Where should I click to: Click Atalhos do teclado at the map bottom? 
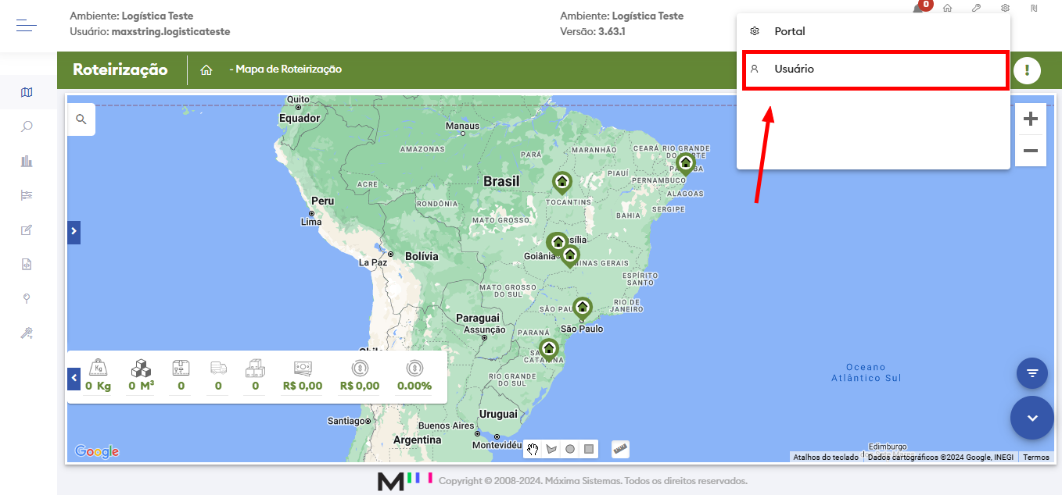[x=825, y=457]
